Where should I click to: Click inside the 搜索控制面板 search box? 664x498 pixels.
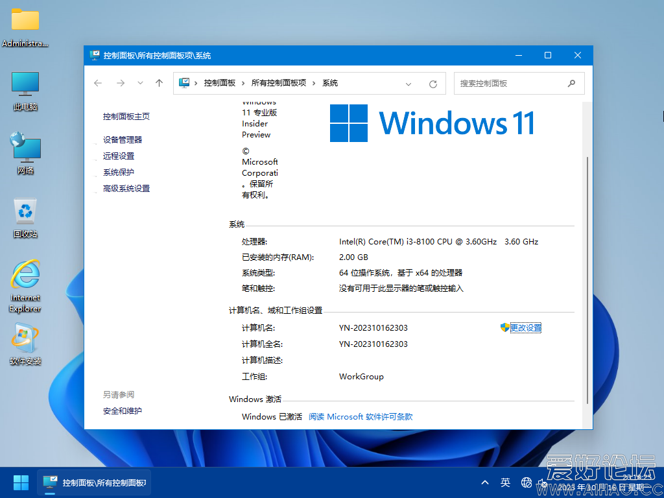click(x=519, y=83)
